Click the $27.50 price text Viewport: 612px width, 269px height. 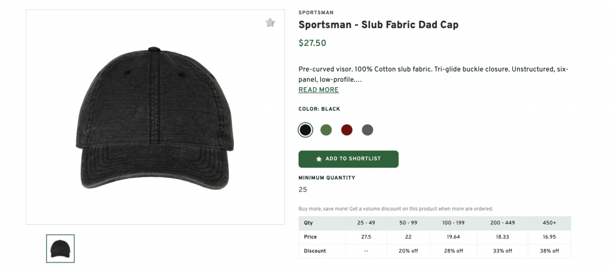coord(312,43)
